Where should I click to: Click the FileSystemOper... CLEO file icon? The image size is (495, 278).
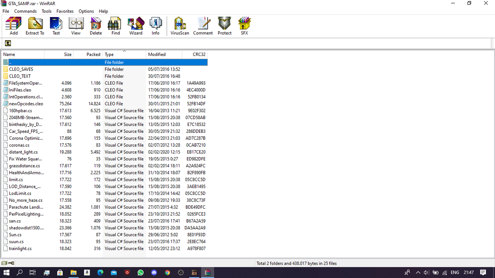click(5, 83)
